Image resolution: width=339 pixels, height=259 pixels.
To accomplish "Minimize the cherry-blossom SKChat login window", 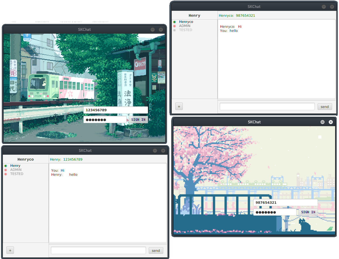I will coord(323,122).
